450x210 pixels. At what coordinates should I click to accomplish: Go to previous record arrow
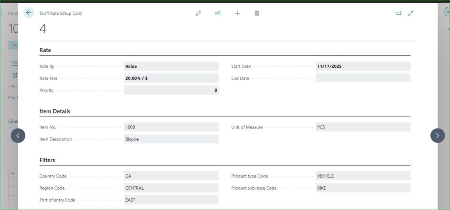point(18,135)
